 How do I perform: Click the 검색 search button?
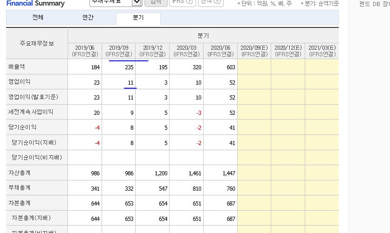coord(156,2)
